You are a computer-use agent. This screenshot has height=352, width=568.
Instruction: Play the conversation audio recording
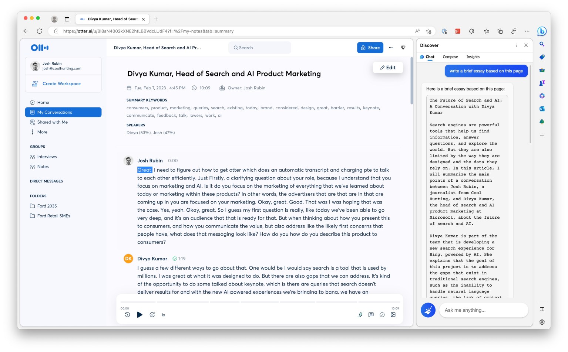[140, 315]
